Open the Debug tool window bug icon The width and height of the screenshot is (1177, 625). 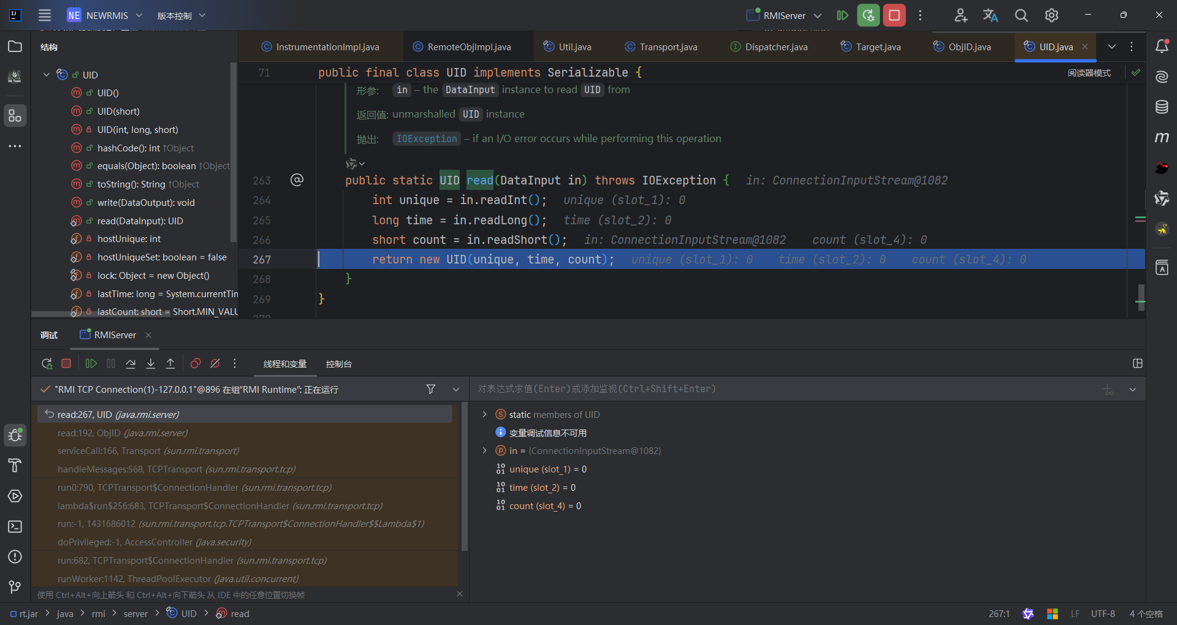pyautogui.click(x=15, y=435)
